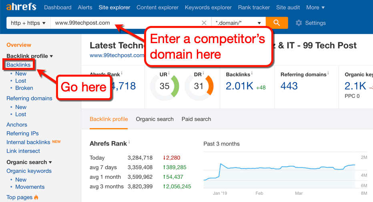Image resolution: width=373 pixels, height=202 pixels.
Task: Click the rank change value 2,056,245
Action: [x=177, y=186]
